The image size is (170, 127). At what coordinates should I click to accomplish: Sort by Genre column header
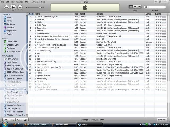click(150, 14)
